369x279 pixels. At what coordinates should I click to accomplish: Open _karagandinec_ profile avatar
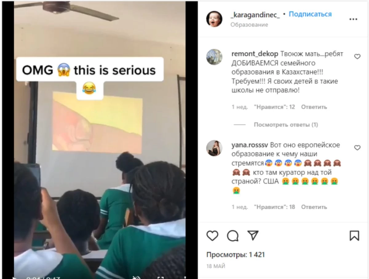(x=214, y=19)
